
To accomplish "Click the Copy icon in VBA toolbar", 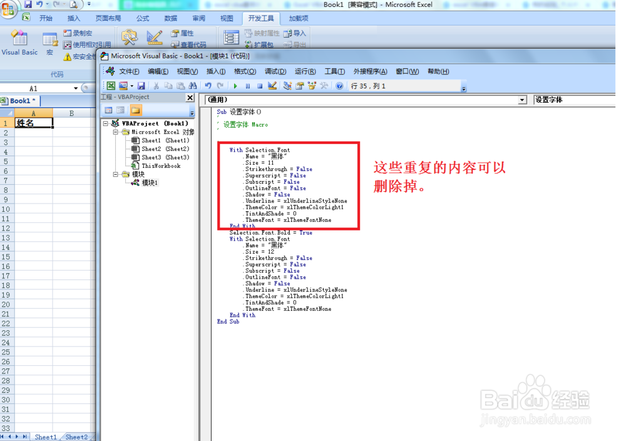I will tap(168, 86).
